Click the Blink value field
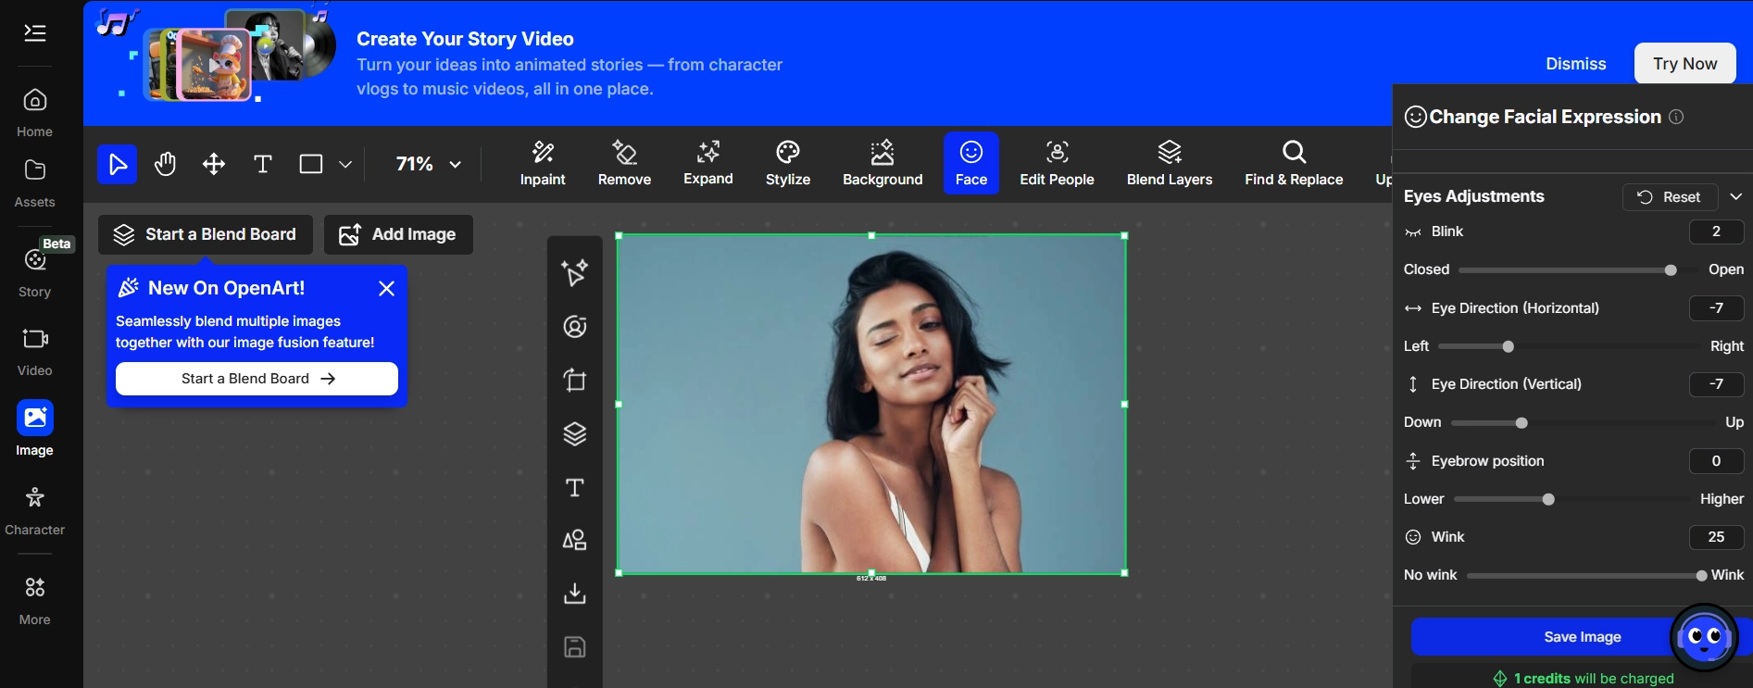 click(1716, 231)
